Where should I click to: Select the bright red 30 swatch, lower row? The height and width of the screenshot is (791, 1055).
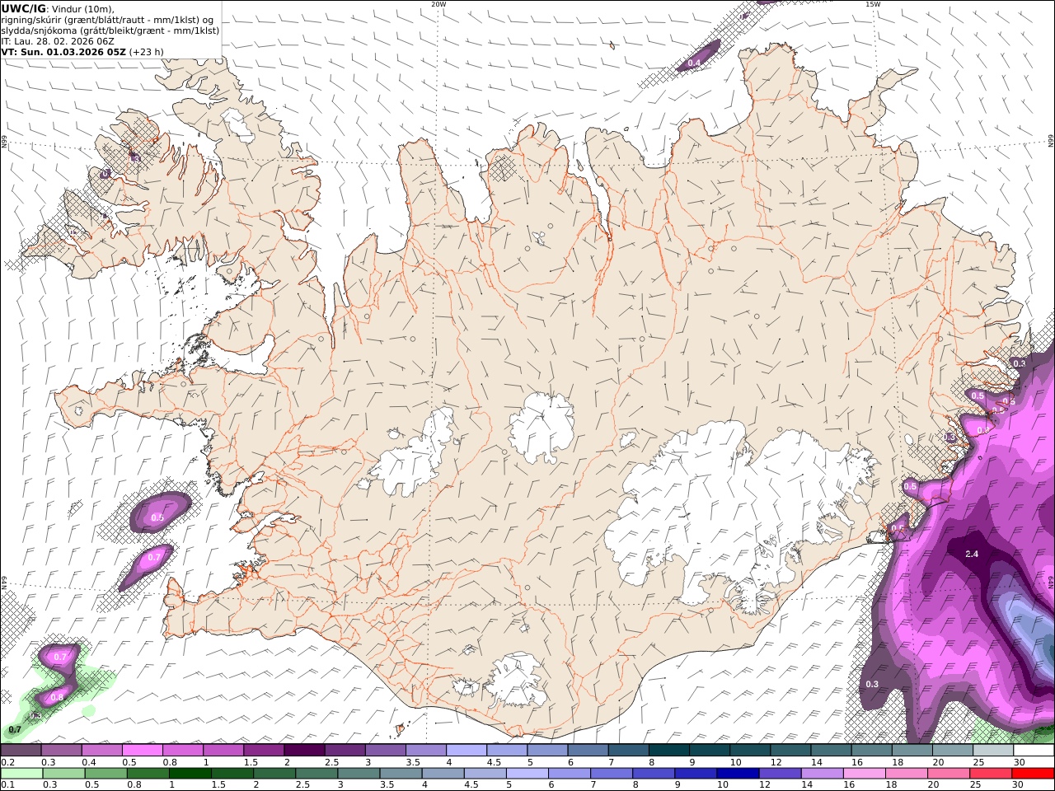click(1033, 773)
